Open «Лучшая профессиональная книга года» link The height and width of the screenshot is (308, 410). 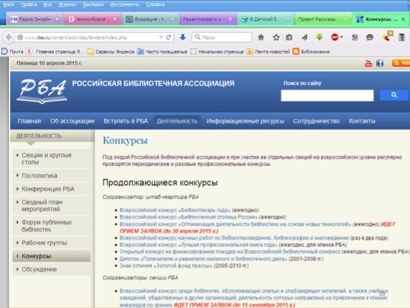tap(198, 245)
